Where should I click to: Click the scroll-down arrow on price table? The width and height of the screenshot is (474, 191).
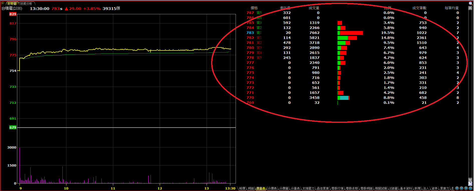(470, 180)
